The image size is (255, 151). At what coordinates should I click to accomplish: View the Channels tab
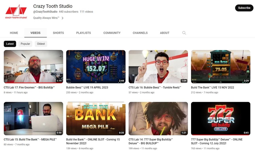coord(140,33)
